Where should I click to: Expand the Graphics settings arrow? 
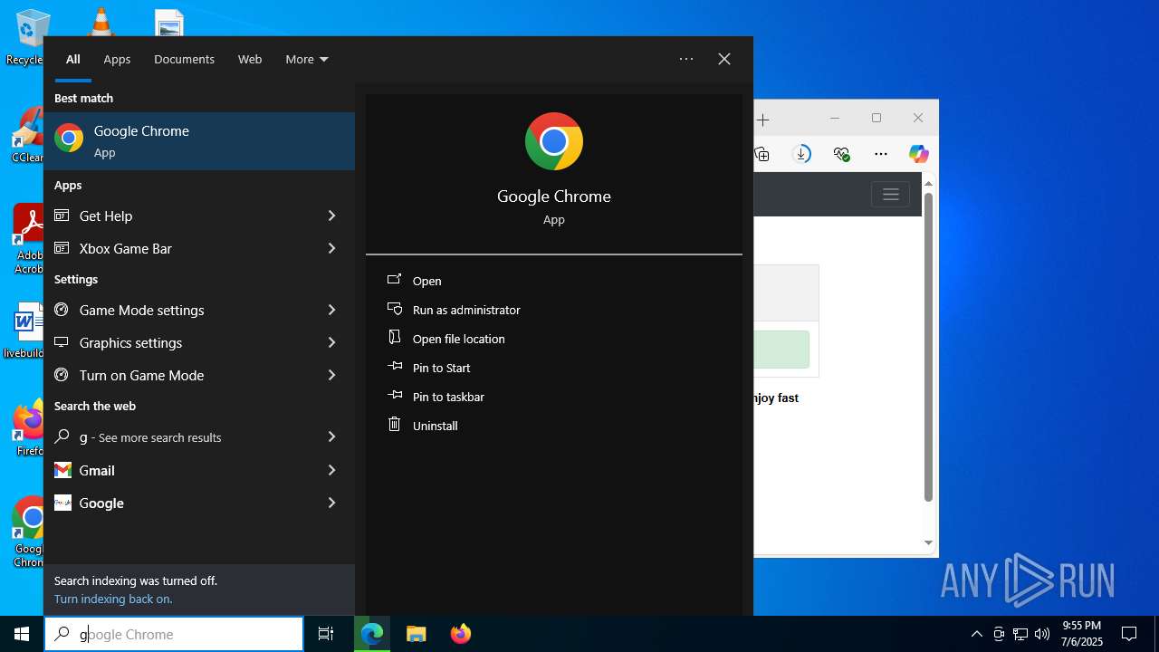click(x=331, y=342)
